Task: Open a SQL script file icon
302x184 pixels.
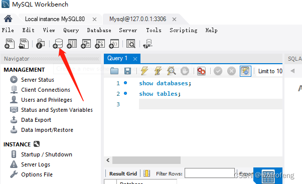Action: 24,44
